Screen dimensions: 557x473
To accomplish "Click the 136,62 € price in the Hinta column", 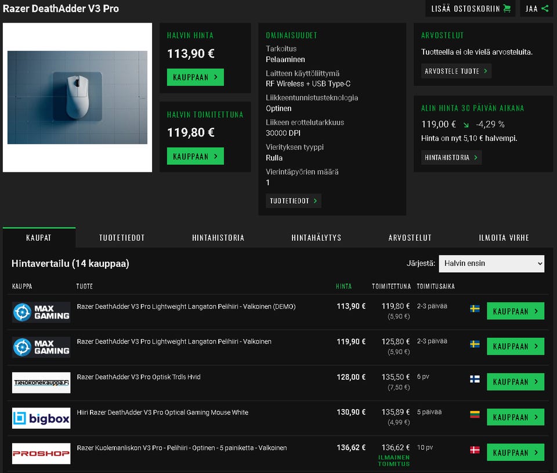I will click(x=351, y=447).
